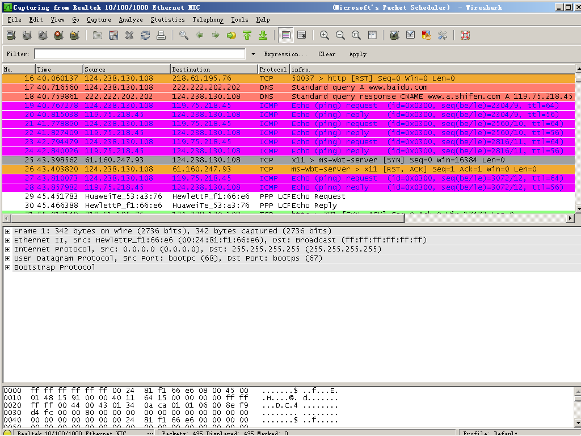This screenshot has width=581, height=436.
Task: Expand the Internet Protocol details node
Action: [7, 249]
